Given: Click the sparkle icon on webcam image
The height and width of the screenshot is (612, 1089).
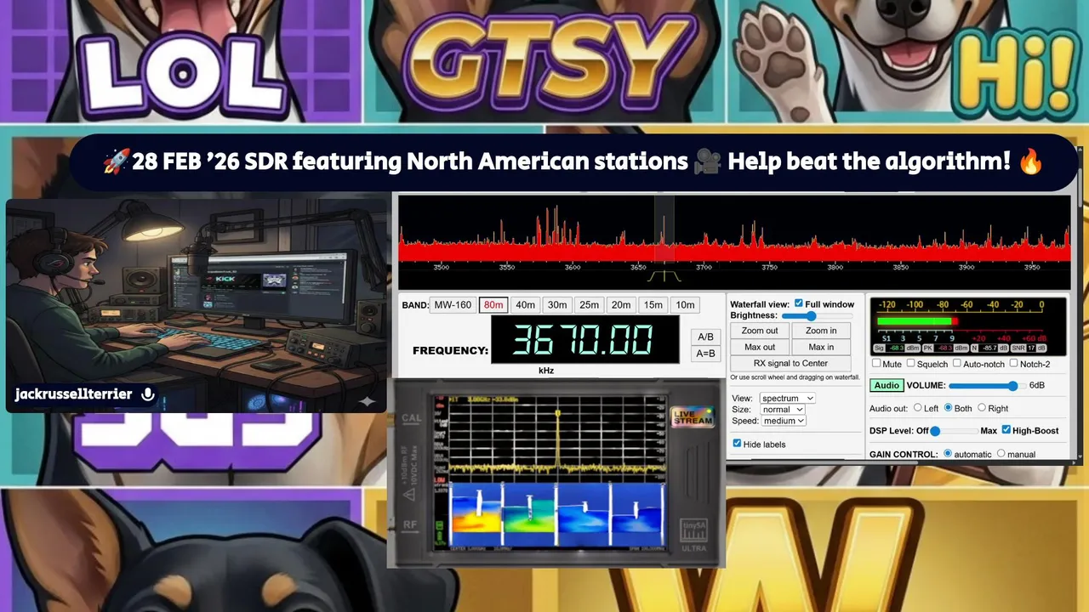Looking at the screenshot, I should pos(367,400).
